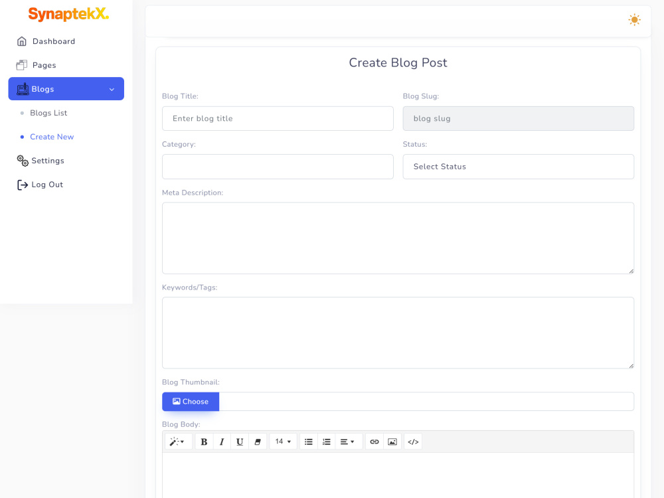
Task: Click the Log Out arrow icon
Action: coord(23,185)
